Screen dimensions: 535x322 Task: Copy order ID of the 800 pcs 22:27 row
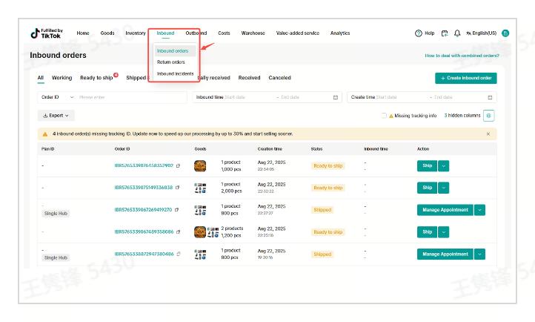(x=176, y=210)
